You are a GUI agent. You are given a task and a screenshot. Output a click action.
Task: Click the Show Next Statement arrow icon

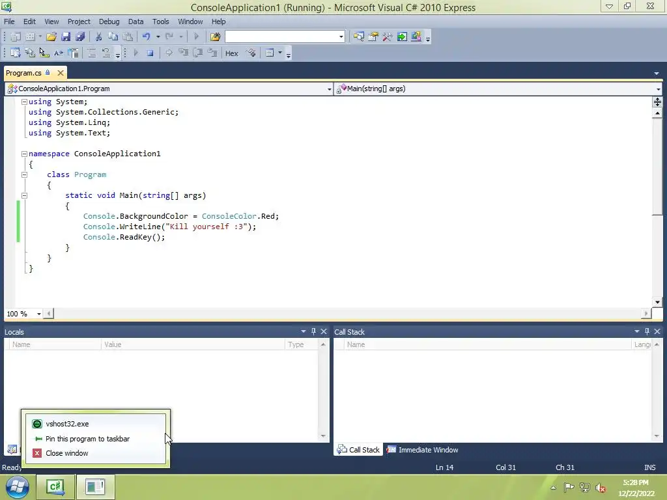[x=169, y=53]
